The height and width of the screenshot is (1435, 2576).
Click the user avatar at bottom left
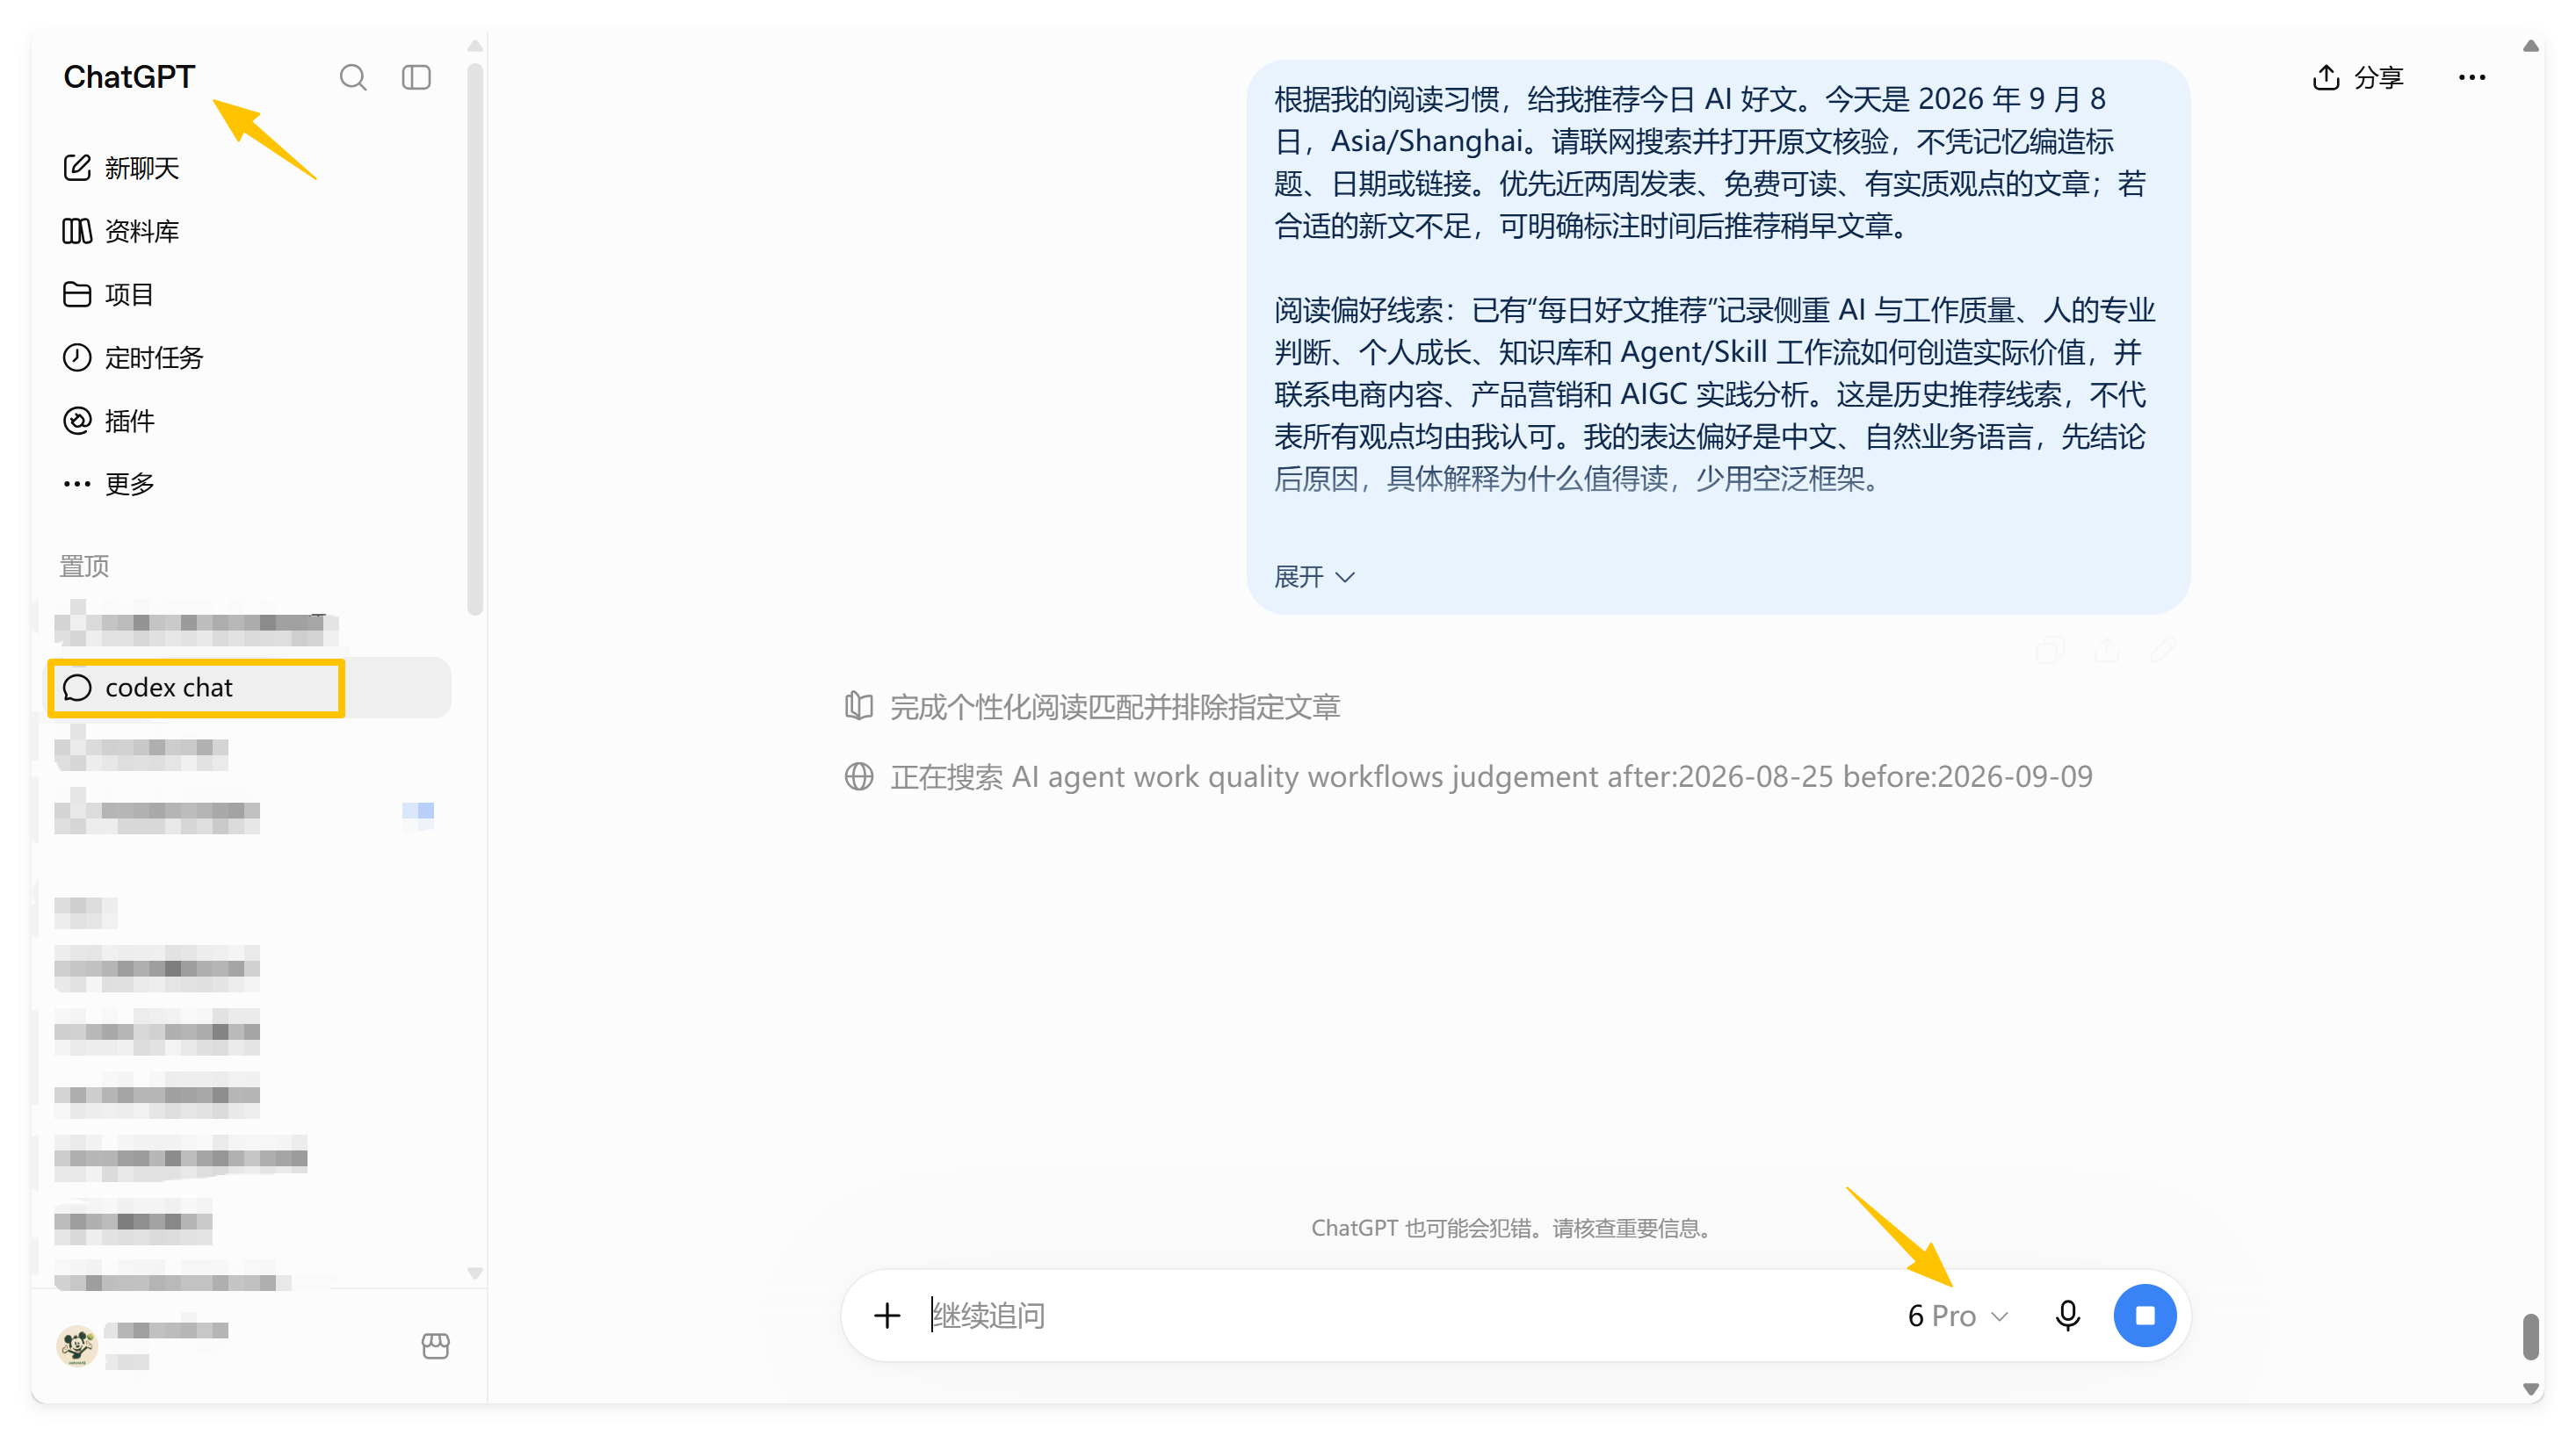(x=77, y=1345)
